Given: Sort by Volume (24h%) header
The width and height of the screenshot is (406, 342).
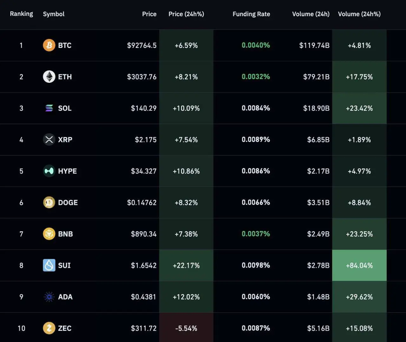Looking at the screenshot, I should click(x=359, y=14).
